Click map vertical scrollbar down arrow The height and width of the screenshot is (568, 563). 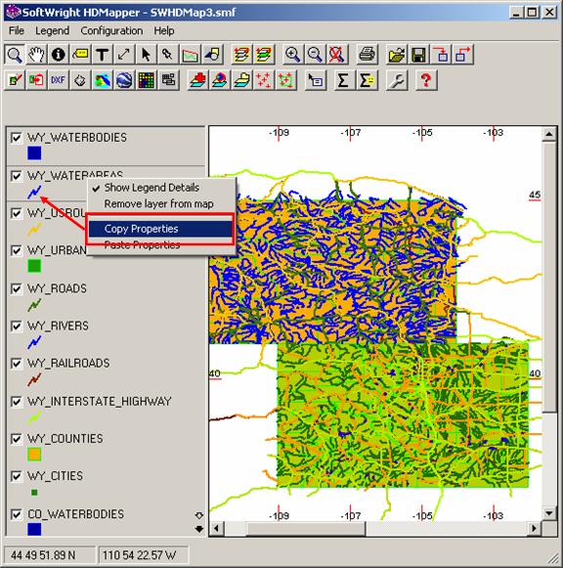[549, 513]
